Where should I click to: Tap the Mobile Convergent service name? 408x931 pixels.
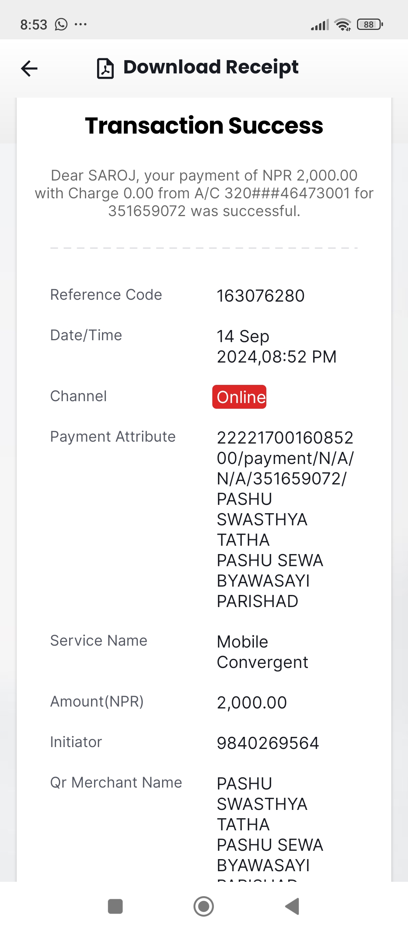click(263, 652)
